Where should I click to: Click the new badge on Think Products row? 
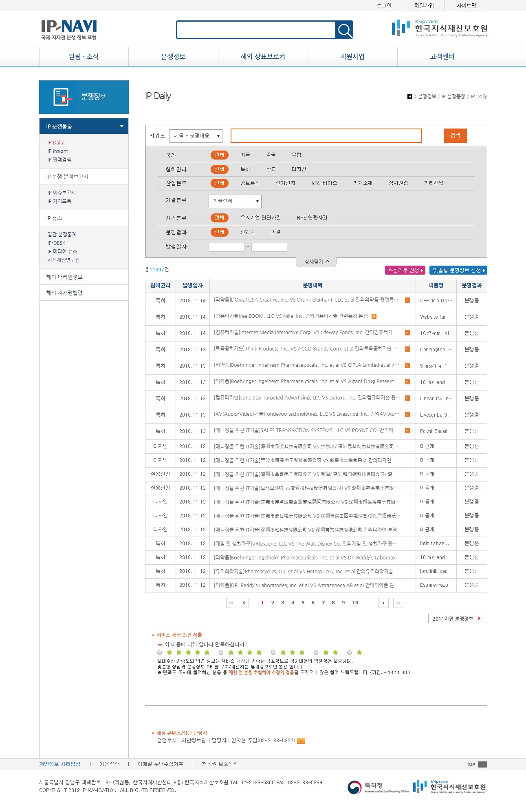tap(407, 349)
